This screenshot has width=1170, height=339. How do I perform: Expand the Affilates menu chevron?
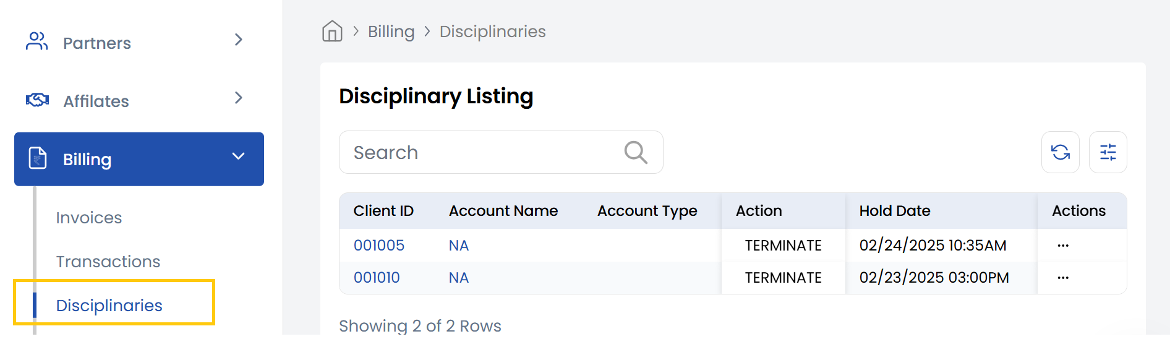tap(239, 98)
